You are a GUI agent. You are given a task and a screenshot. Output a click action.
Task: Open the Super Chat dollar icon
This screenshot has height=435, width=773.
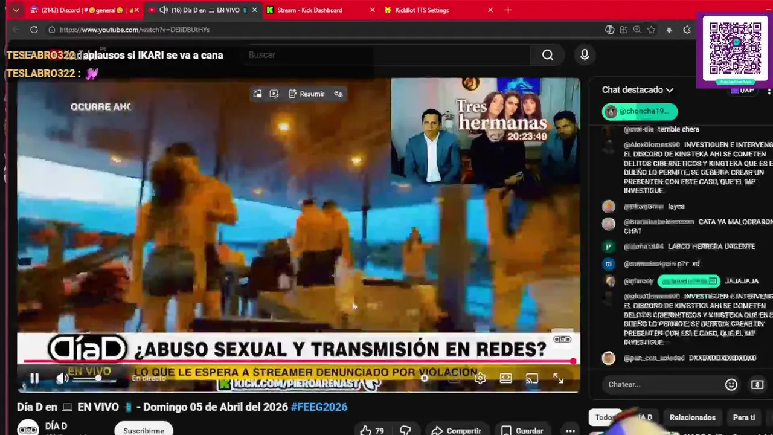757,384
